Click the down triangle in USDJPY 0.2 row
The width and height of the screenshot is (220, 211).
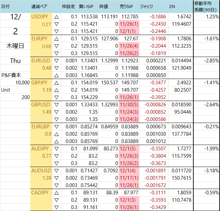coord(56,24)
